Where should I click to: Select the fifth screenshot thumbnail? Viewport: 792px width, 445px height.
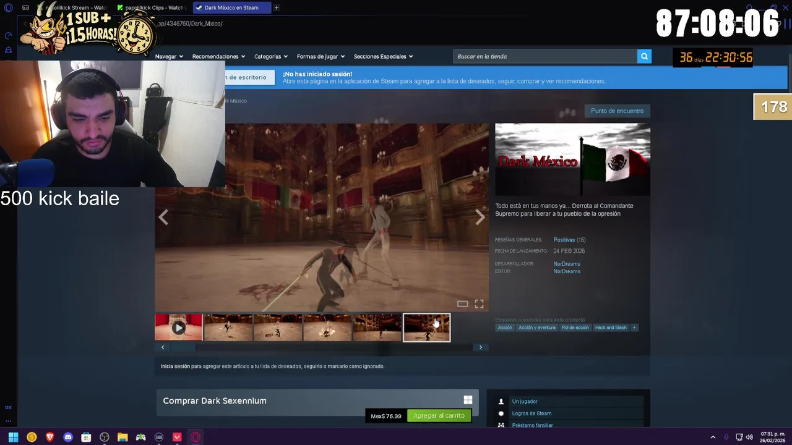[377, 328]
